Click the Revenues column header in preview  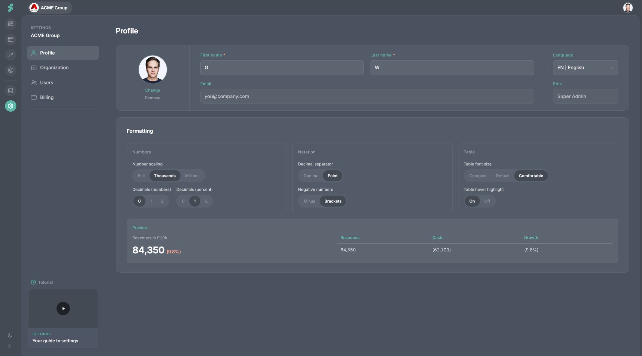[350, 238]
